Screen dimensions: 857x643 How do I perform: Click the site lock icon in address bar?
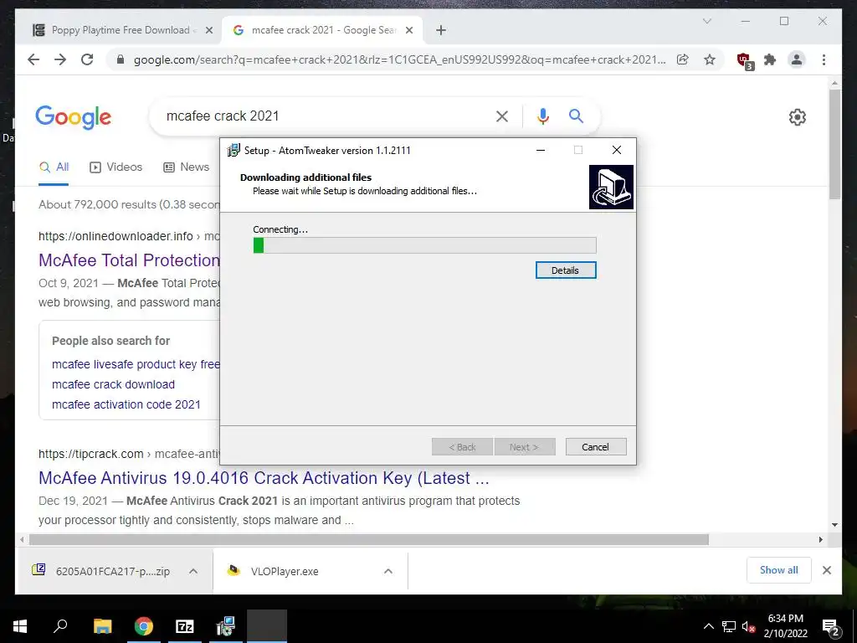pyautogui.click(x=121, y=59)
